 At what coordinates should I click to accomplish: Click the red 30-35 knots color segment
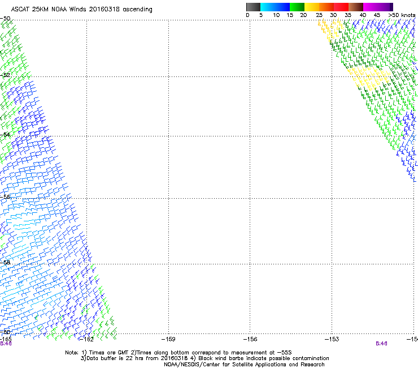[341, 7]
